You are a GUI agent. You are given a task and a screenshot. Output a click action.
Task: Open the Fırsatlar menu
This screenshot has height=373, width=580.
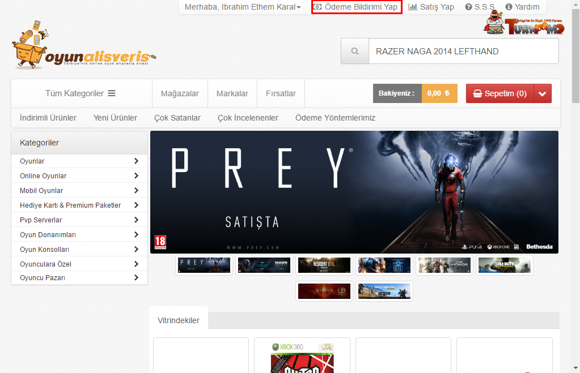click(281, 93)
